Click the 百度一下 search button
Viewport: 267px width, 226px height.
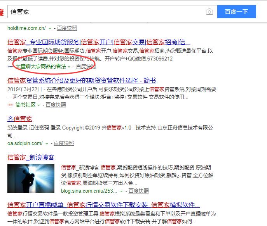(237, 12)
